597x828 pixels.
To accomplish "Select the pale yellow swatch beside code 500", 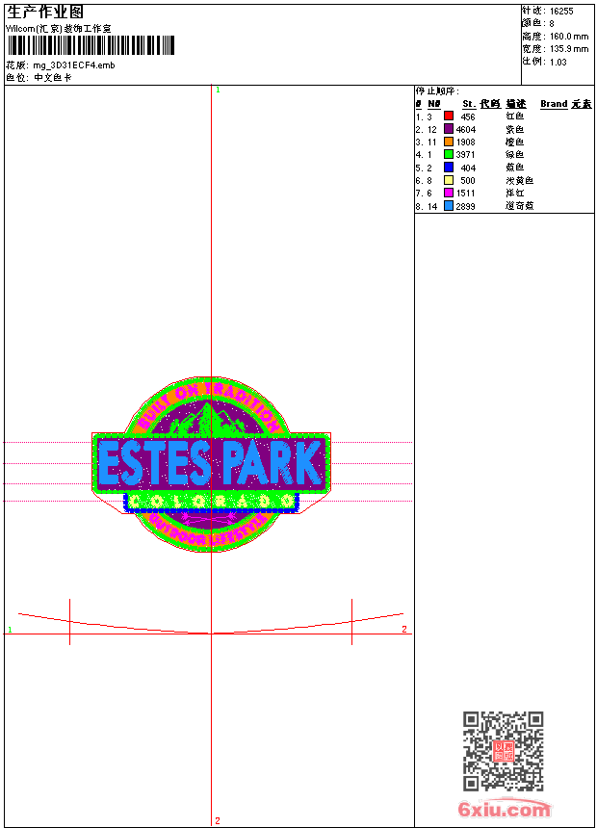I will [x=449, y=180].
